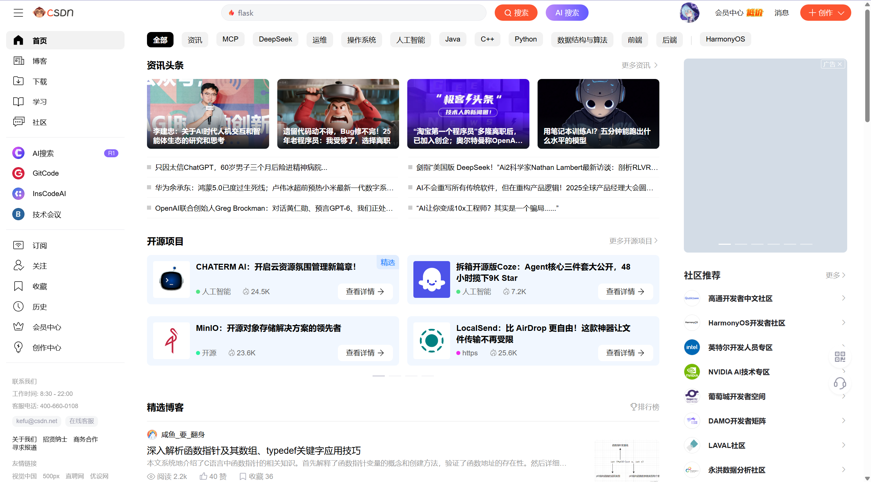The width and height of the screenshot is (871, 482).
Task: Open the 下载 sidebar icon
Action: click(x=18, y=81)
